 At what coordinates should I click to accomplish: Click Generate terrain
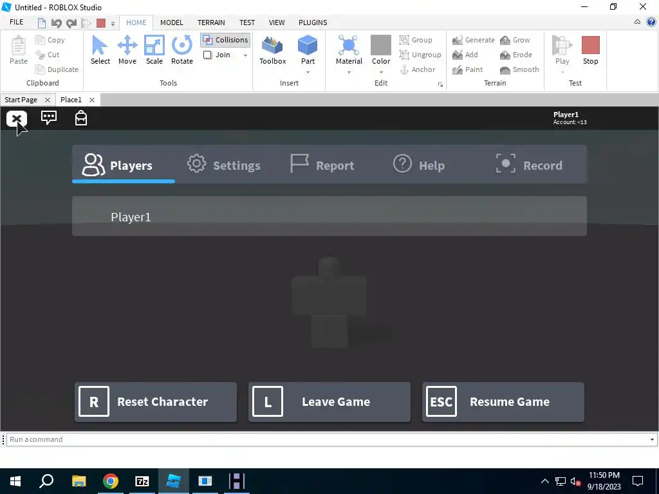[473, 40]
